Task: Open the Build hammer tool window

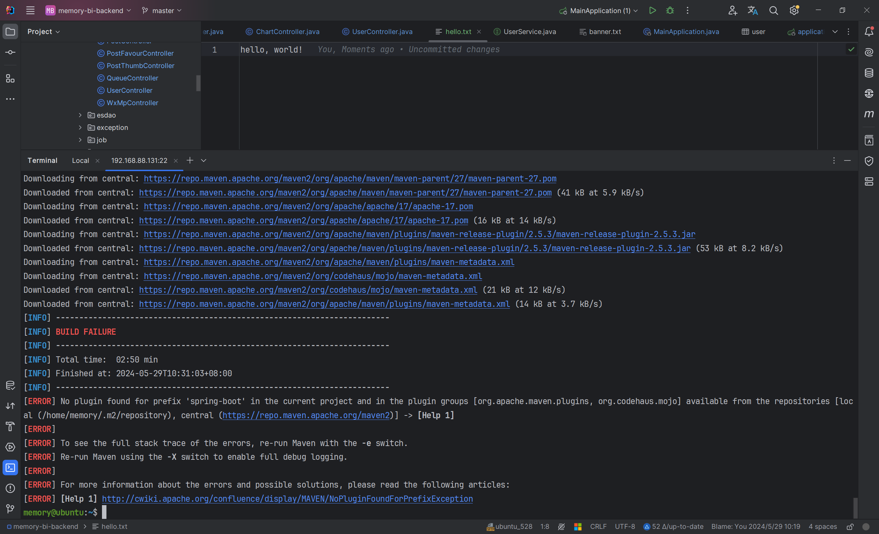Action: coord(10,426)
